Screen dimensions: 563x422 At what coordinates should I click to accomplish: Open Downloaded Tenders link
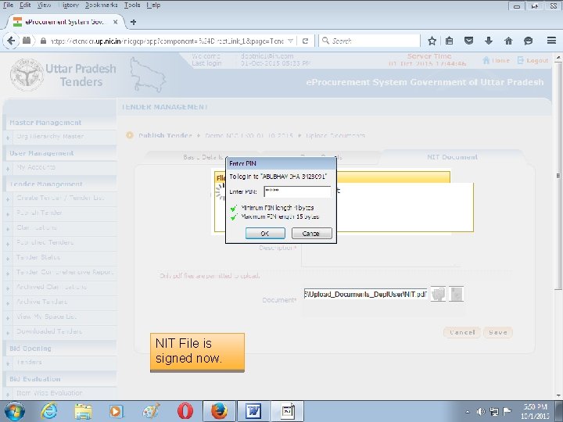click(49, 331)
